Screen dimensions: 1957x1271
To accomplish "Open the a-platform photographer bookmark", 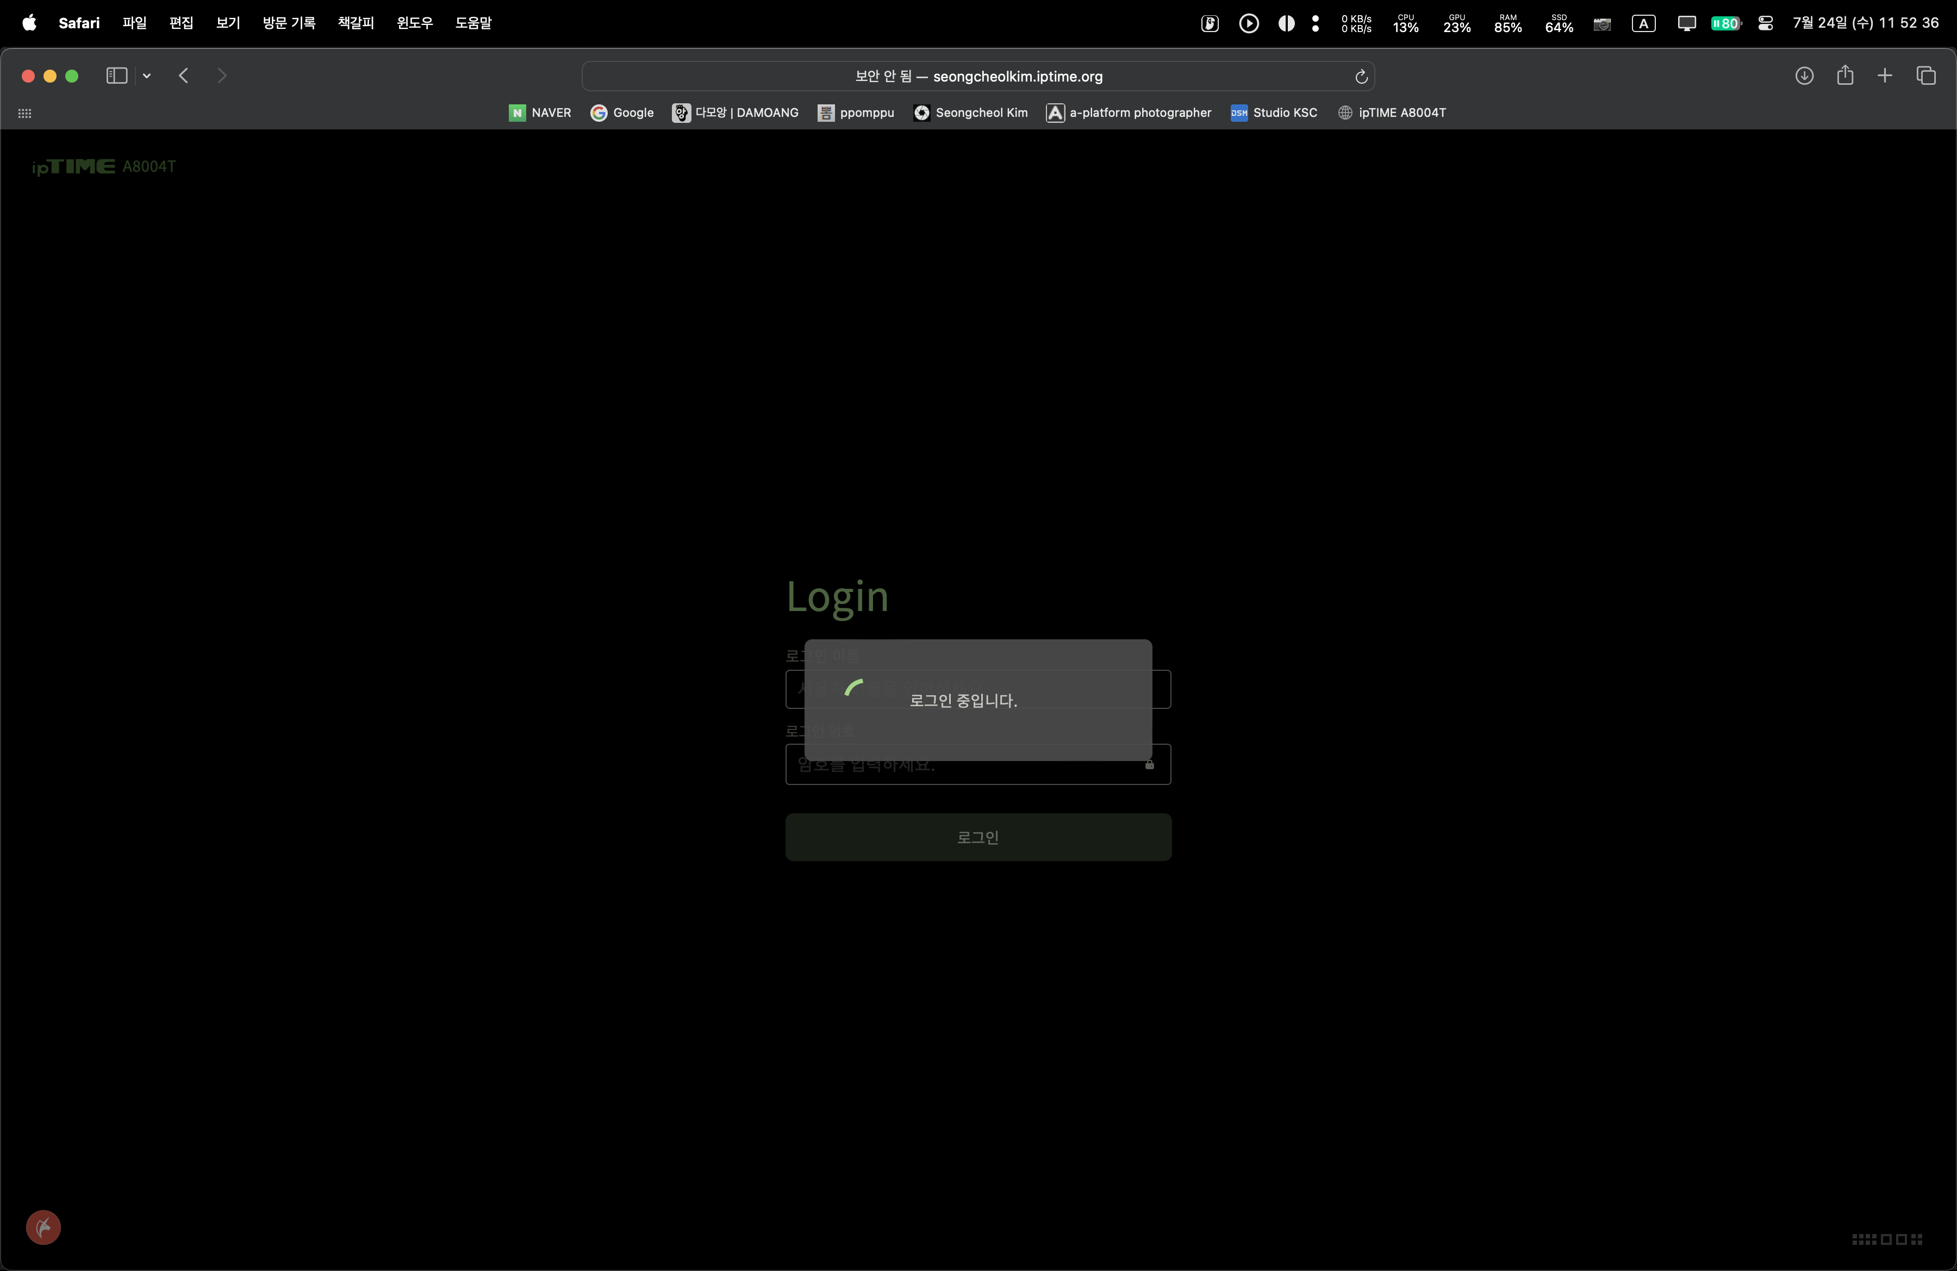I will pos(1129,113).
